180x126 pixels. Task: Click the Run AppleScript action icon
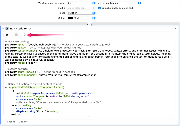7,28
